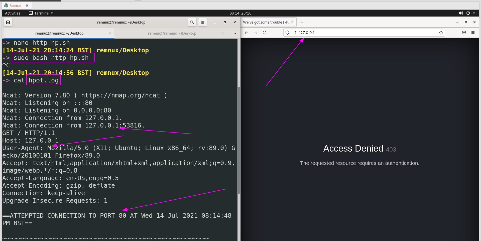Bookmark this page with the star icon
The width and height of the screenshot is (481, 241).
[441, 33]
